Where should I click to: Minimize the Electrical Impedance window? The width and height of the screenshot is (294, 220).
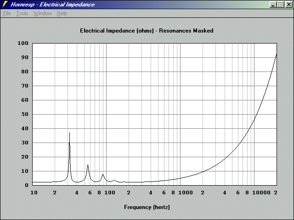click(x=273, y=5)
